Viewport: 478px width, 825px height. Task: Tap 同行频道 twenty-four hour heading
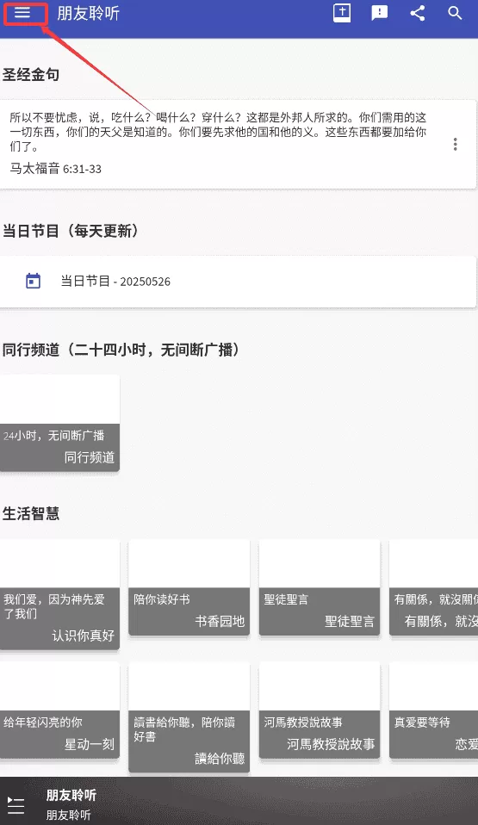[x=121, y=350]
